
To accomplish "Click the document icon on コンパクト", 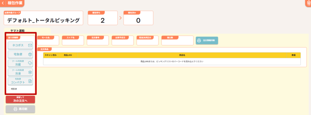I will click(30, 81).
